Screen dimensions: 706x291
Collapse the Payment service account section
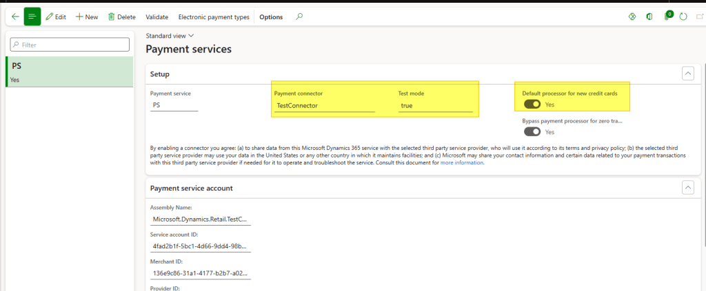coord(687,188)
